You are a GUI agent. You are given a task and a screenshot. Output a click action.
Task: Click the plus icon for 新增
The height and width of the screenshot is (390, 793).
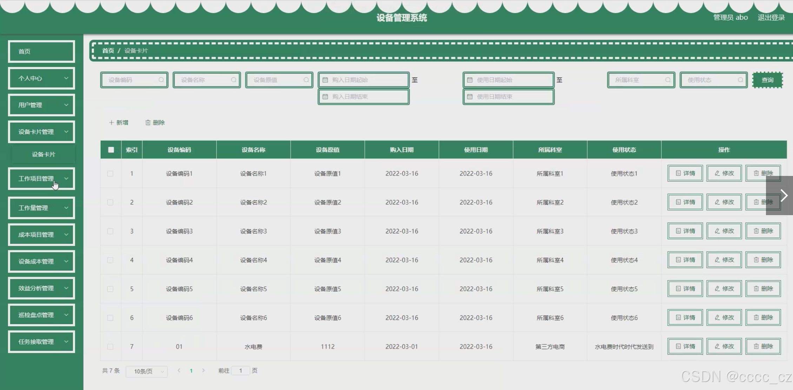(x=111, y=123)
